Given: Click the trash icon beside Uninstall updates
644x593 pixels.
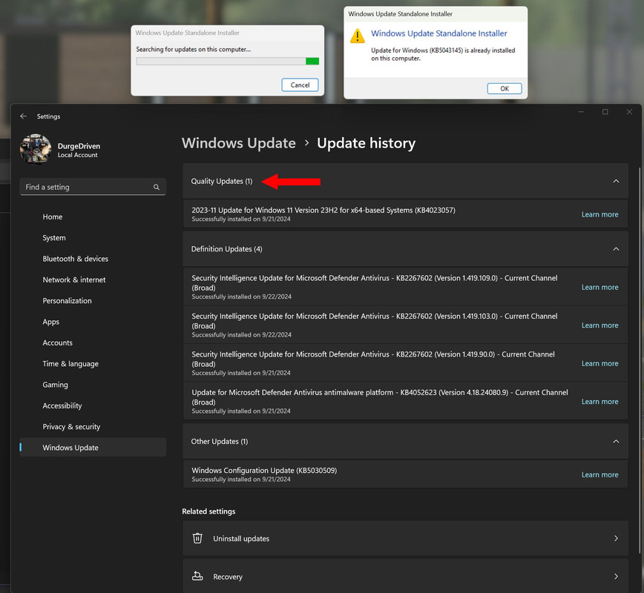Looking at the screenshot, I should click(197, 538).
